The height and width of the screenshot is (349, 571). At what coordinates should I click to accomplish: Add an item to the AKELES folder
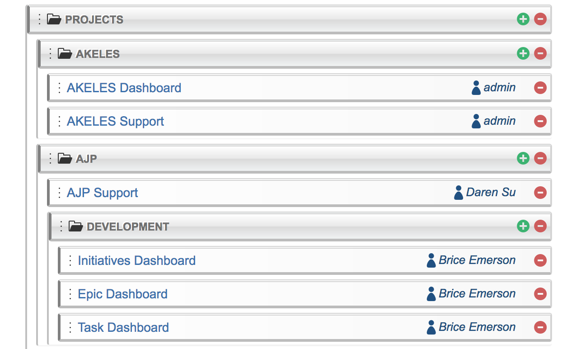tap(523, 53)
